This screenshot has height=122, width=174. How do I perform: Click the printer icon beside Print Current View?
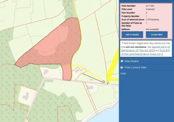tap(122, 67)
